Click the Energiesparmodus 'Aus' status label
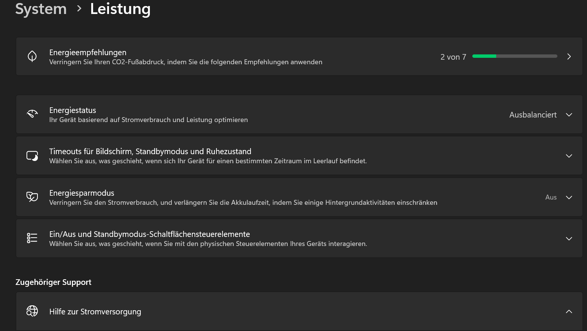 point(551,197)
